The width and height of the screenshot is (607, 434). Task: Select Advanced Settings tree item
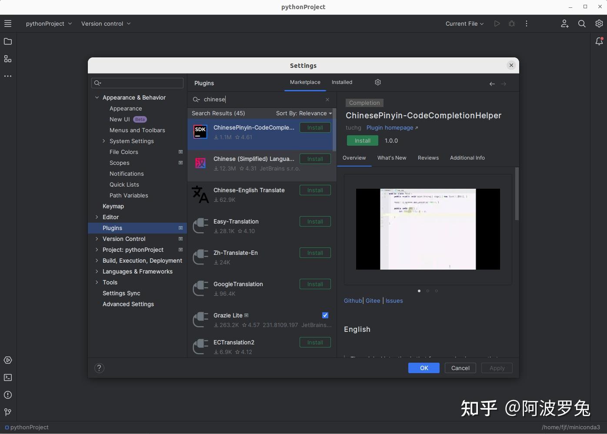coord(128,304)
